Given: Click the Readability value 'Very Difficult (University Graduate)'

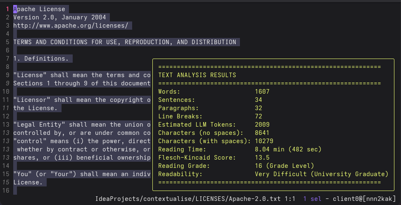Looking at the screenshot, I should [x=322, y=174].
